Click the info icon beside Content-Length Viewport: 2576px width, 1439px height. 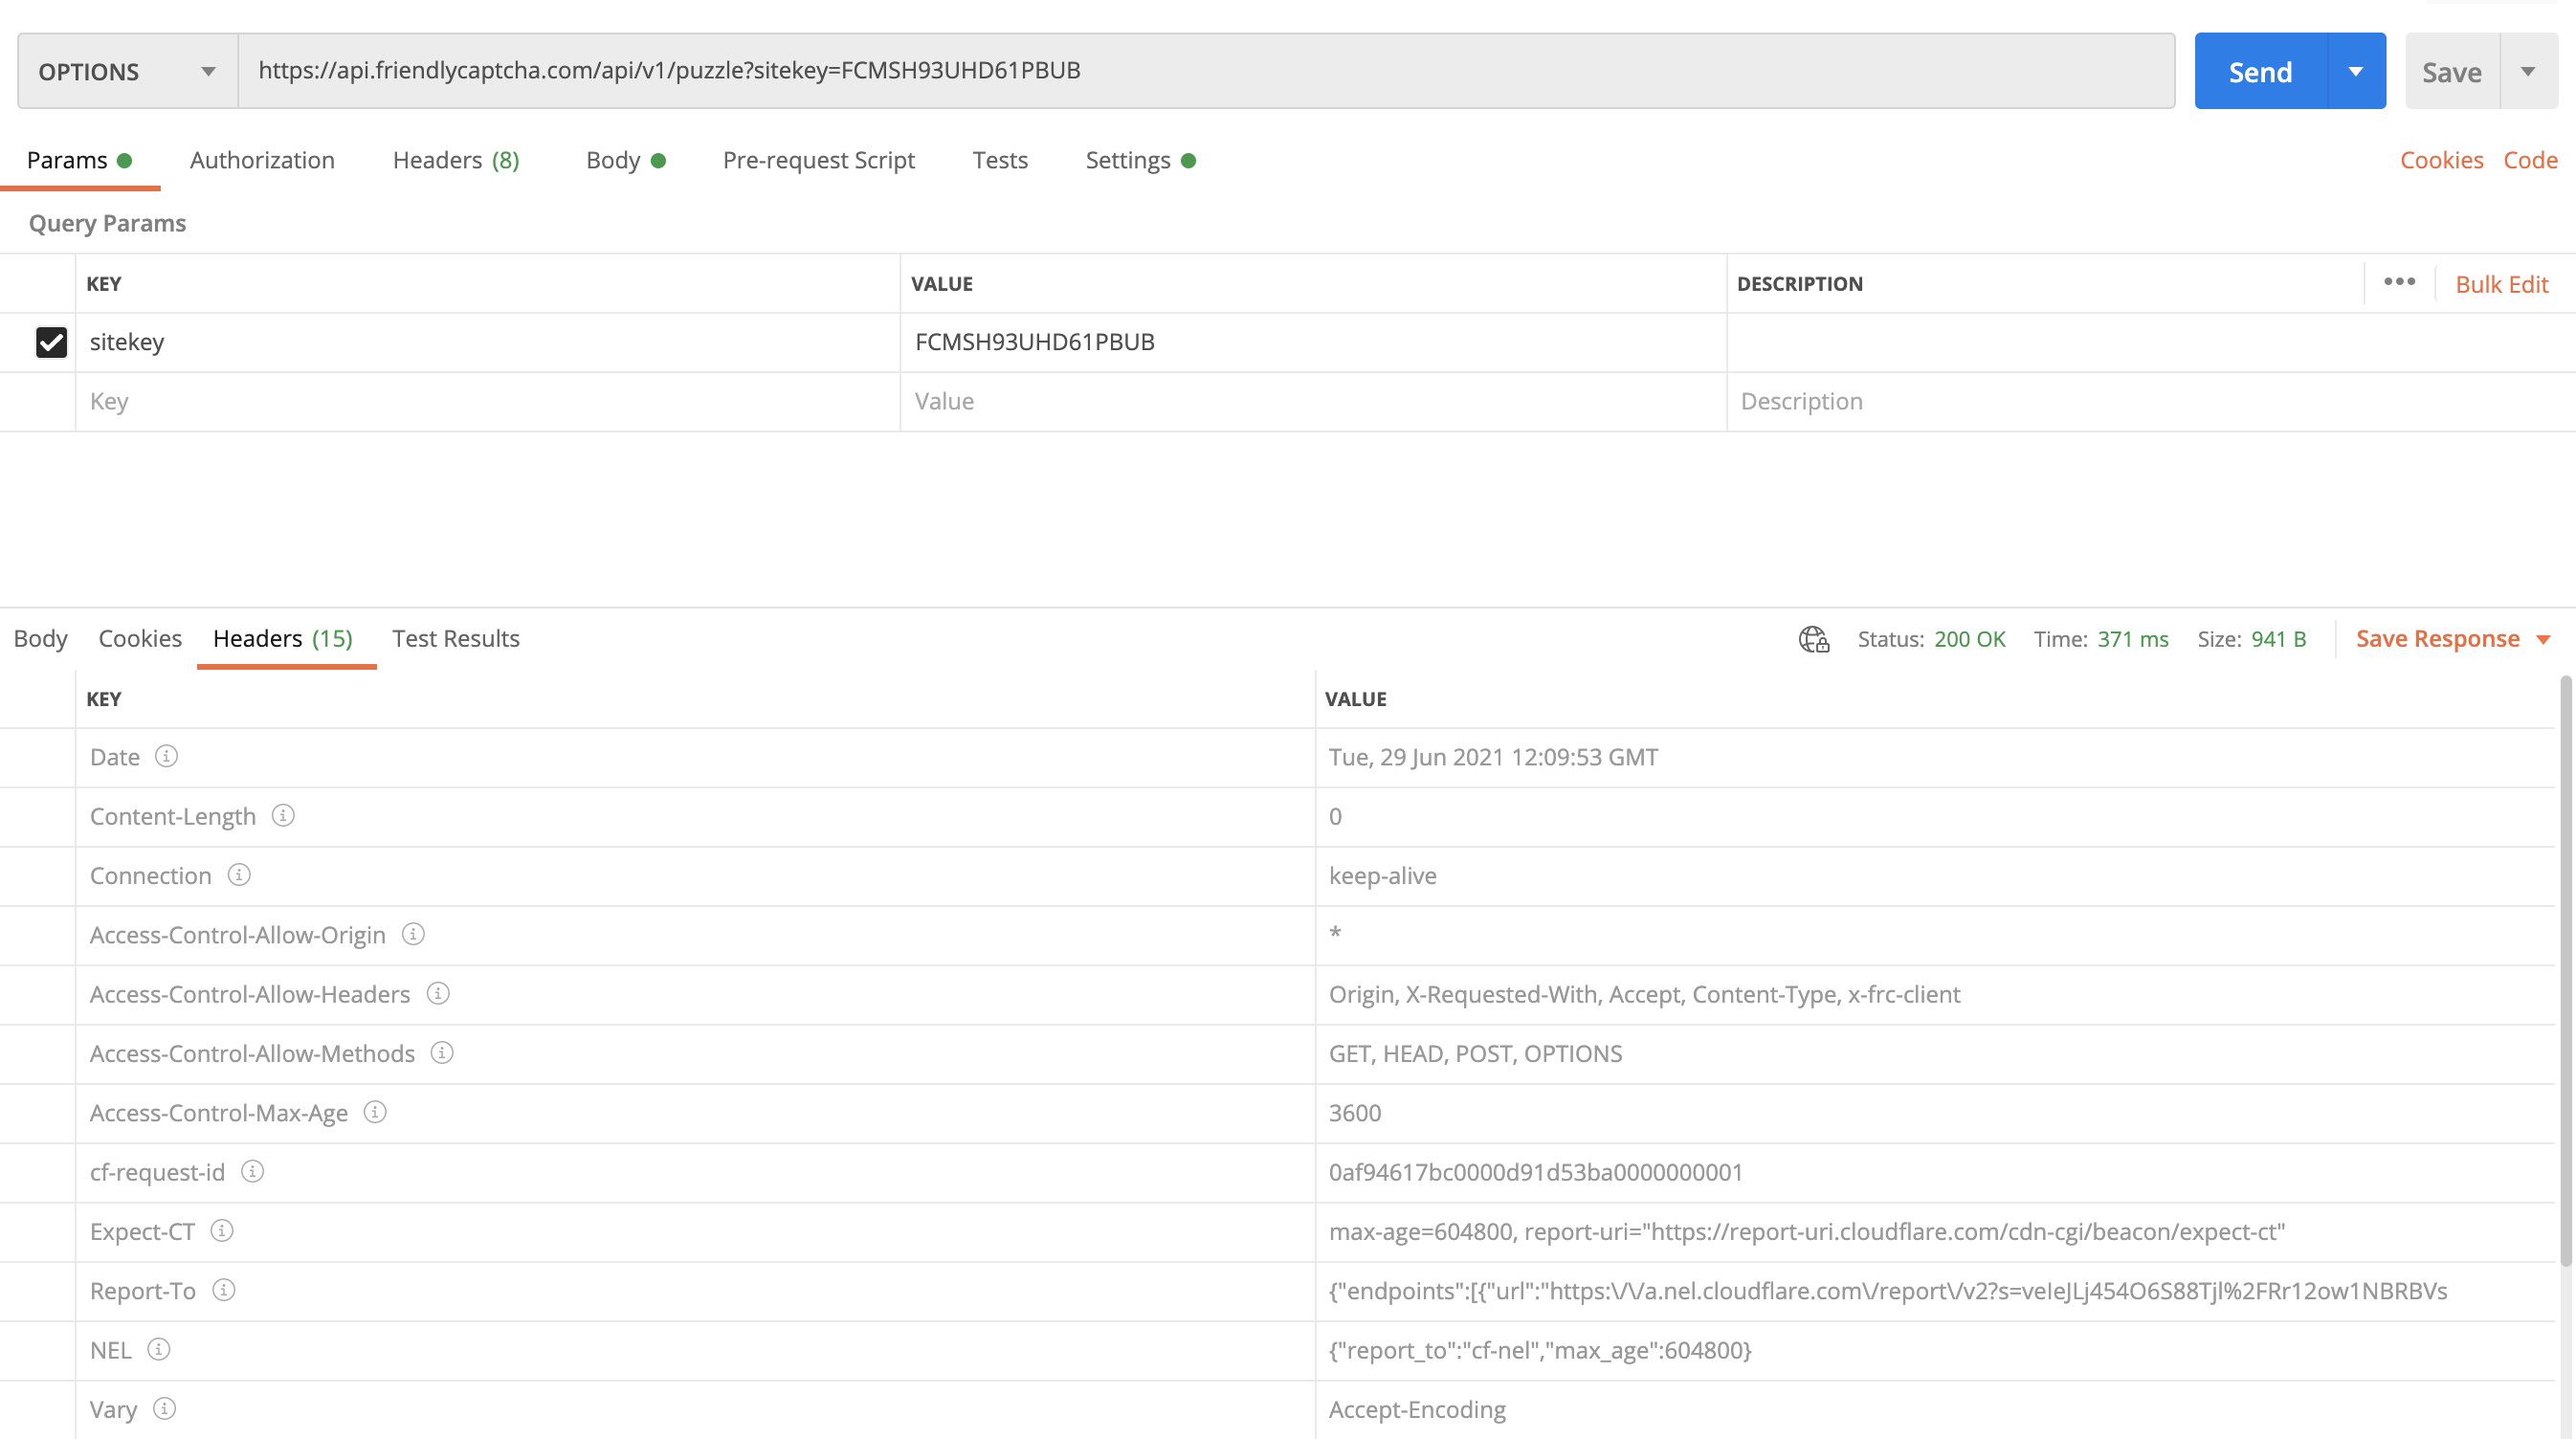[283, 815]
